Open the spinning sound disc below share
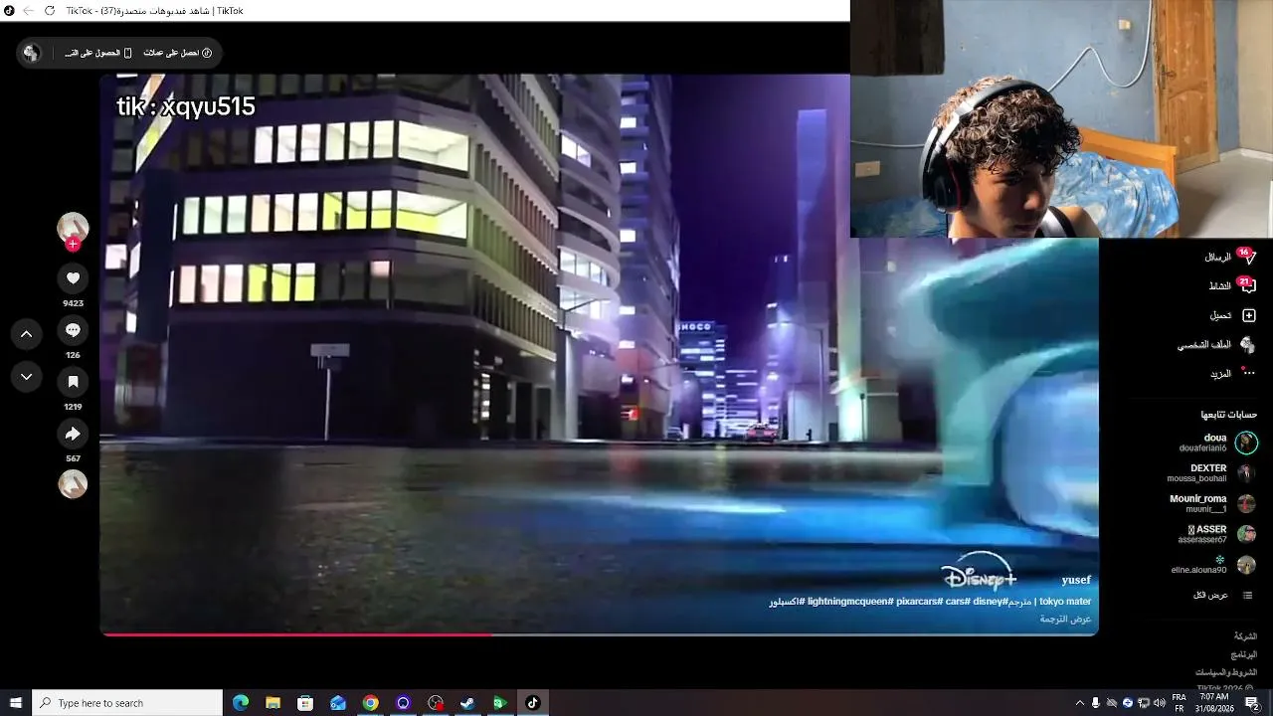 point(73,484)
